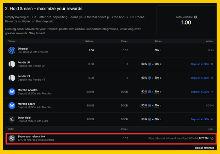Click the Pendle YT logo icon
Viewport: 220px width, 154px height.
(12, 78)
